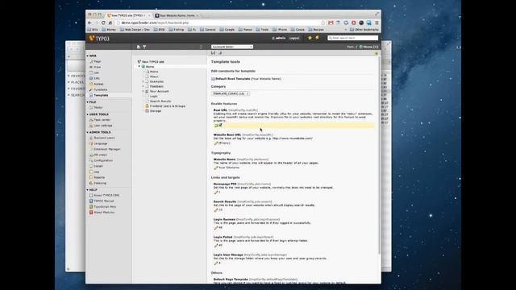The width and height of the screenshot is (516, 290).
Task: Edit Homepage PID value pencil icon
Action: pos(216,193)
